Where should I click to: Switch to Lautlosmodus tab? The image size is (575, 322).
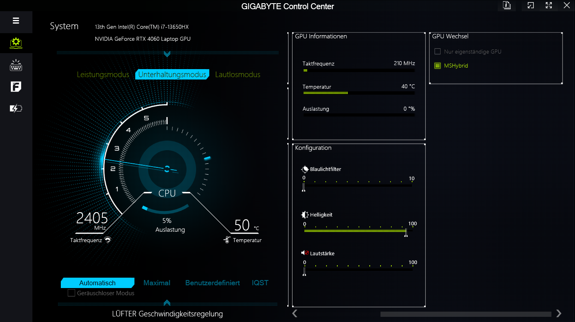click(238, 75)
